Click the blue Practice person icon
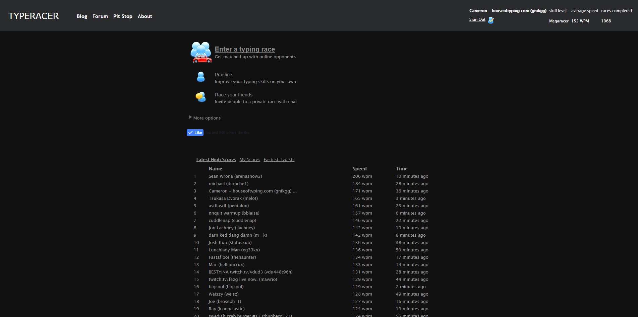This screenshot has width=638, height=317. point(201,77)
